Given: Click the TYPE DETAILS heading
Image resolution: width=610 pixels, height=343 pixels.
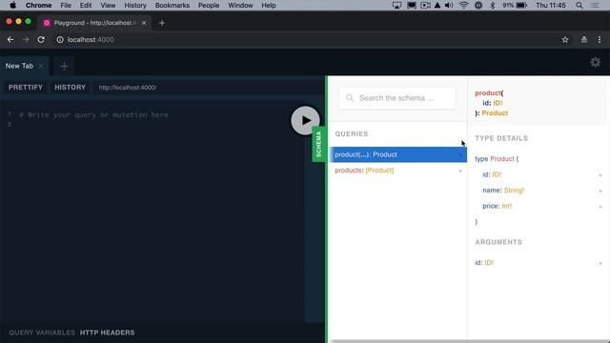Looking at the screenshot, I should (x=501, y=138).
